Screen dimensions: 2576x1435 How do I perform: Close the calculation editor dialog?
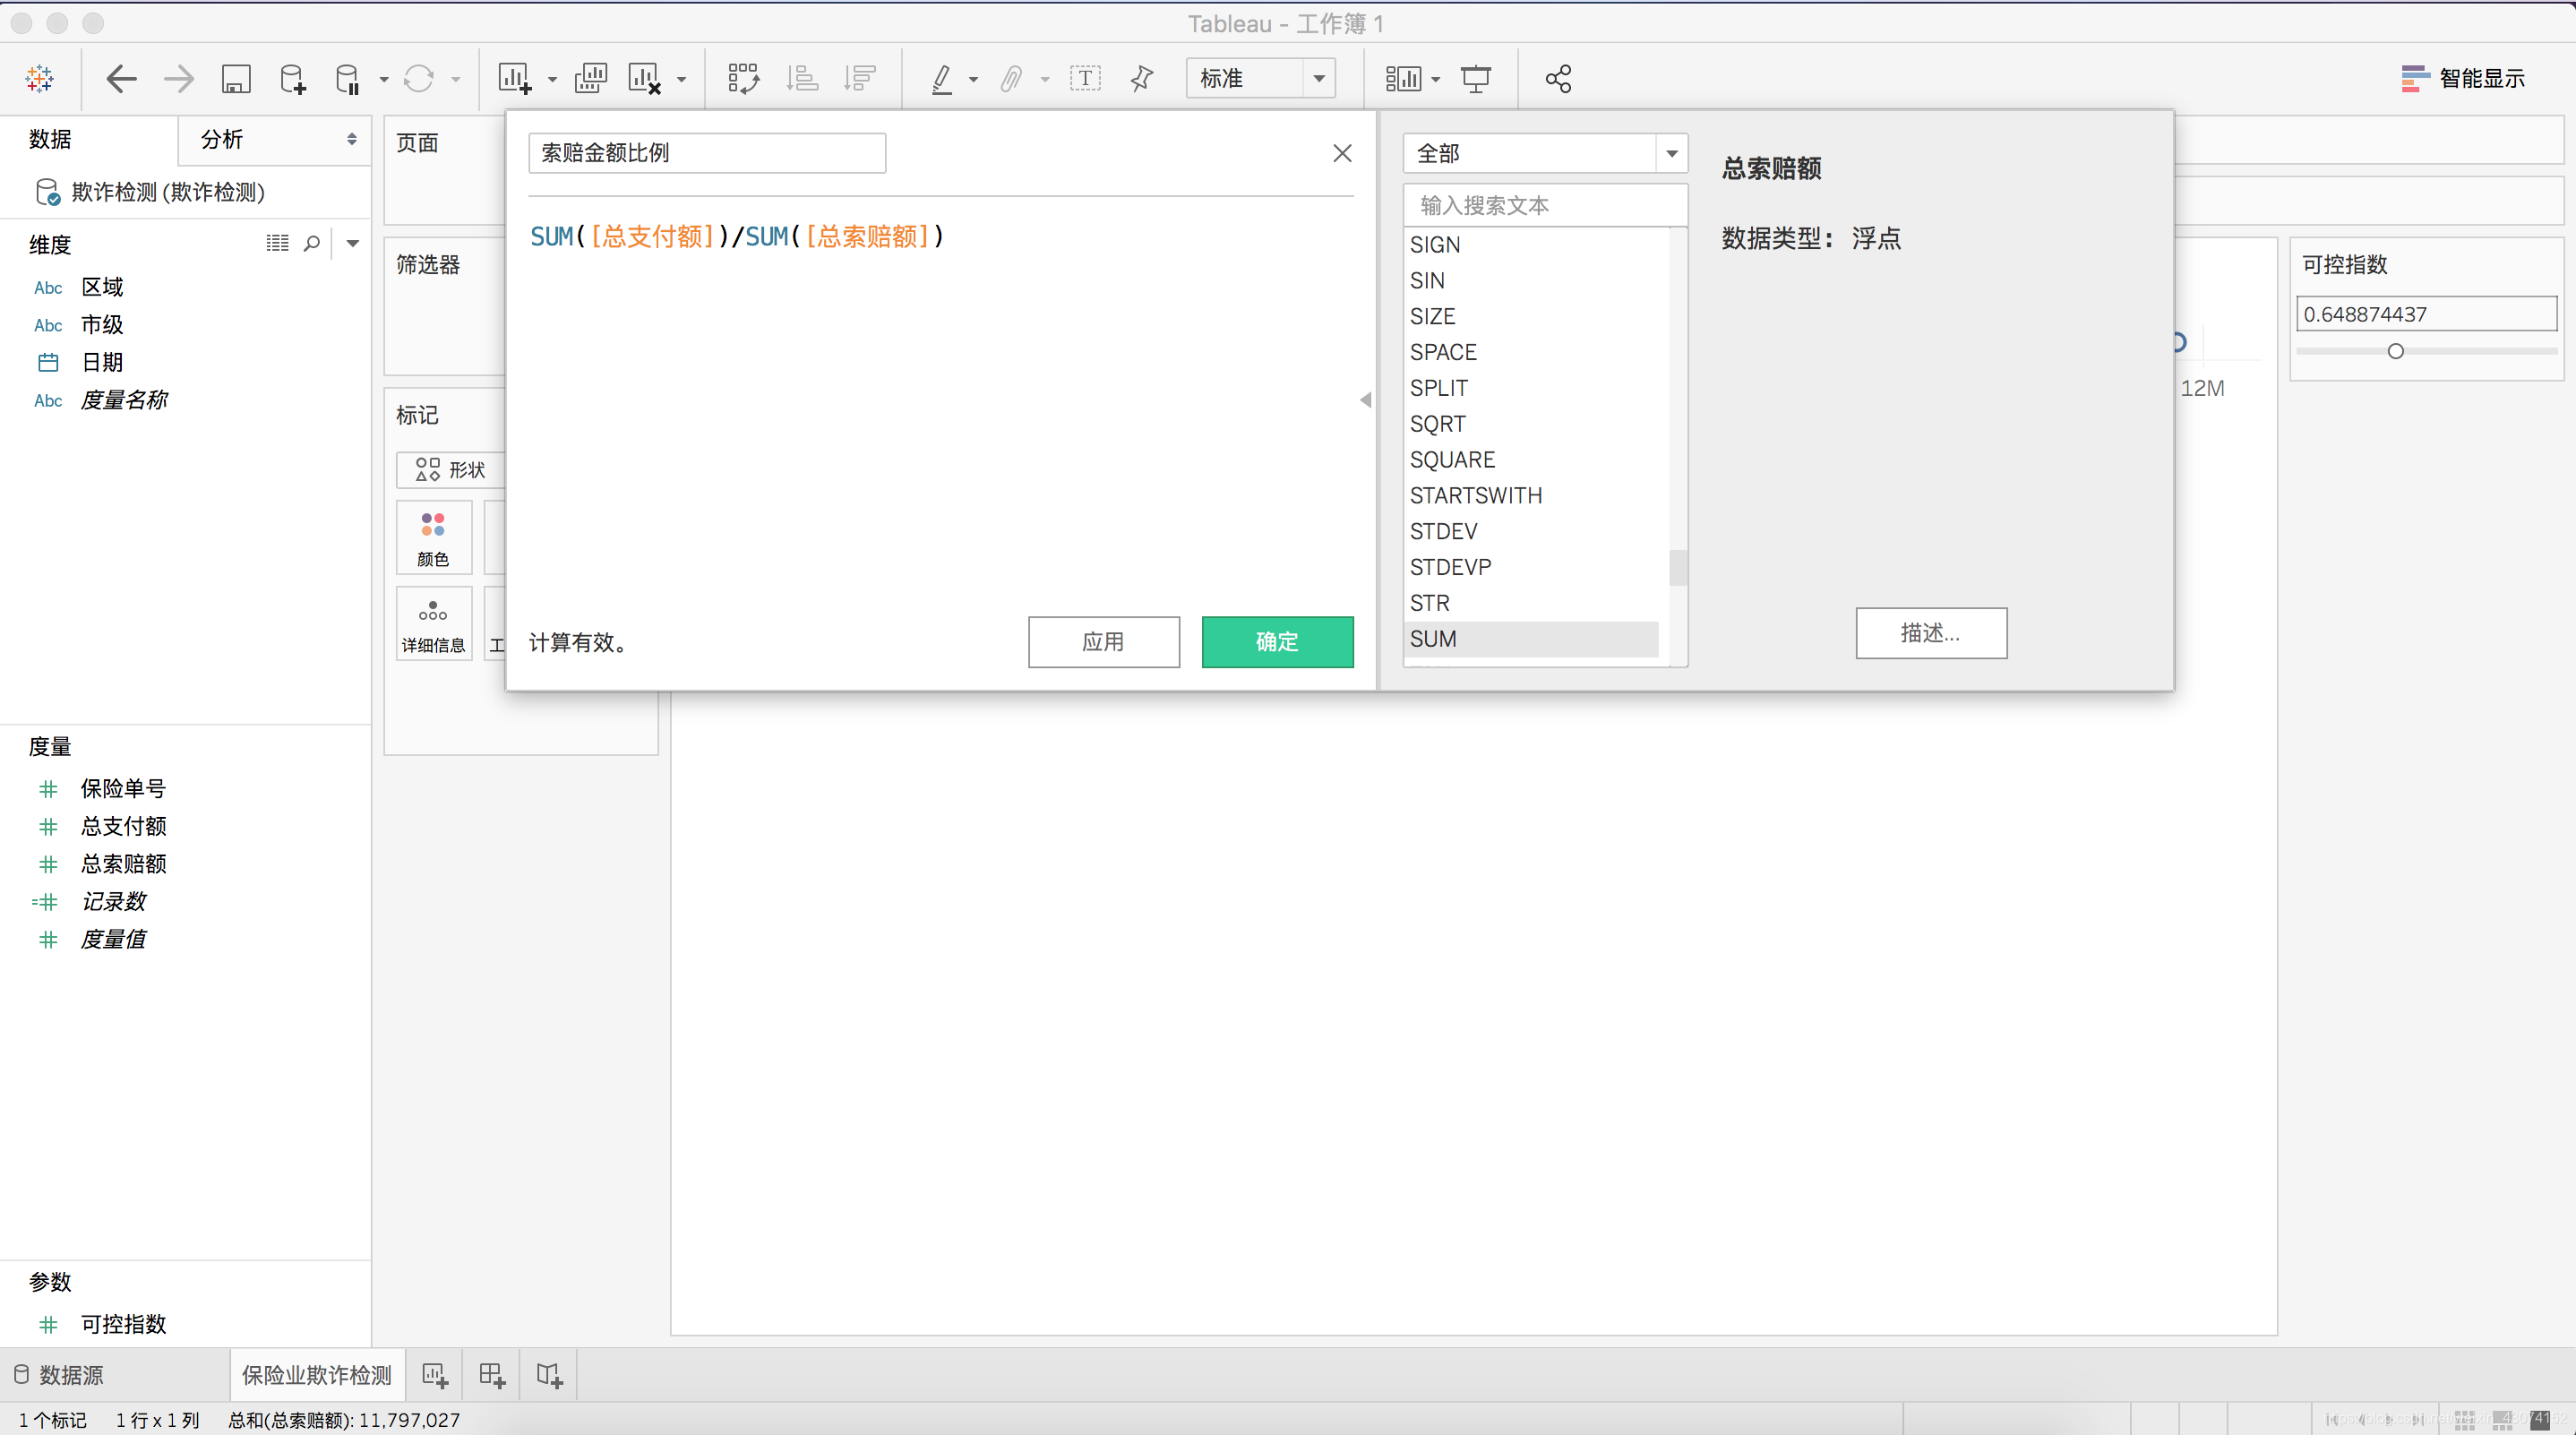(x=1342, y=153)
